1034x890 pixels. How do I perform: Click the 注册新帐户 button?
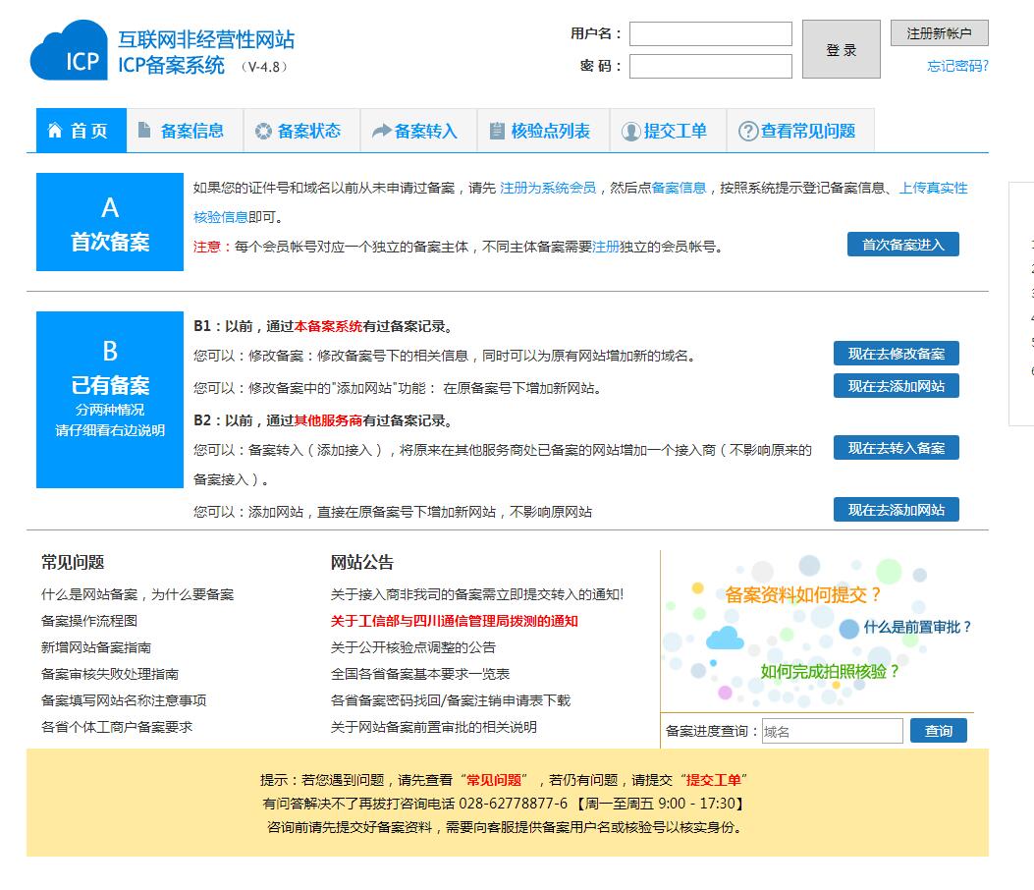point(939,33)
